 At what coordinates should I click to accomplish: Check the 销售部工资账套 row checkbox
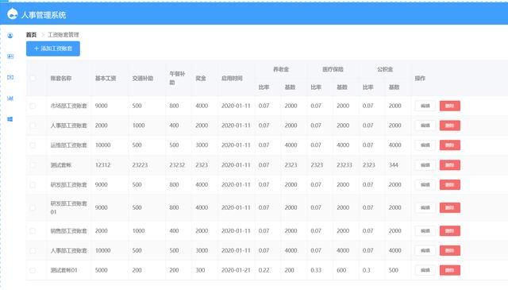pos(33,231)
